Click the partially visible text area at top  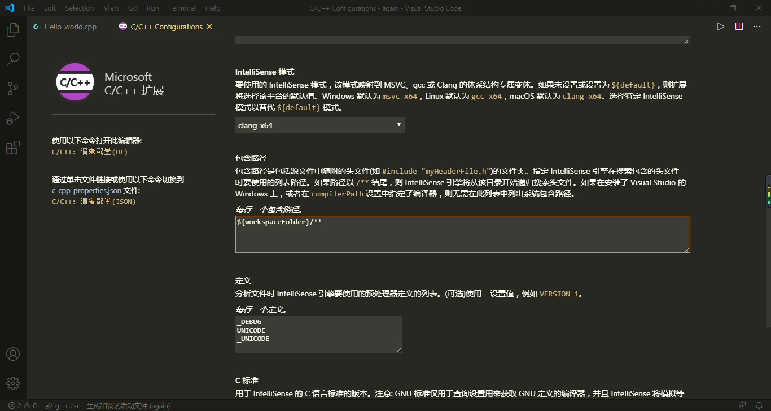(462, 40)
